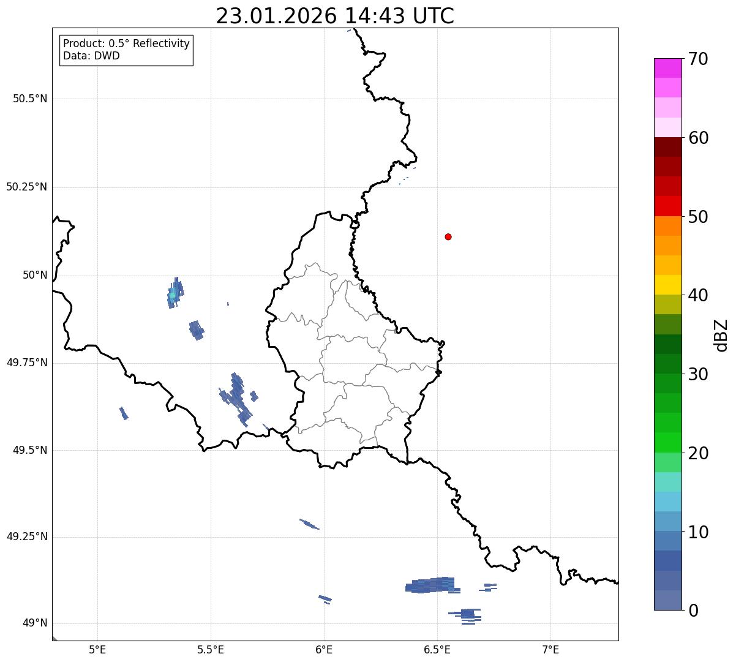
Task: Click the magenta top colorbar segment
Action: (667, 68)
